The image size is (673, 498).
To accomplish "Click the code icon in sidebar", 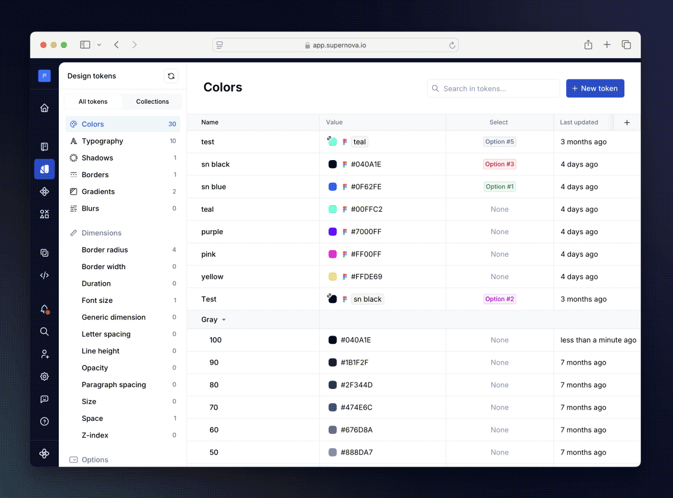I will click(45, 275).
